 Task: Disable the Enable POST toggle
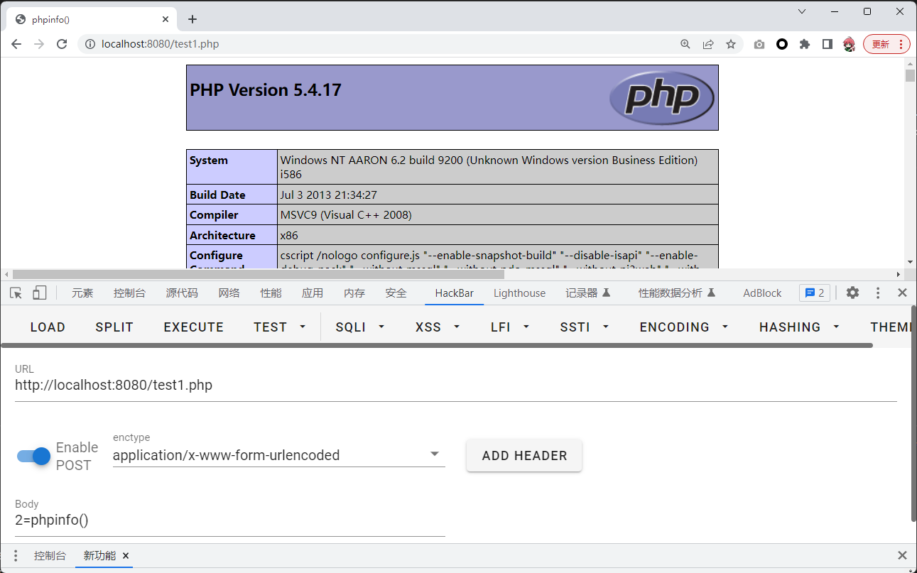(x=34, y=456)
